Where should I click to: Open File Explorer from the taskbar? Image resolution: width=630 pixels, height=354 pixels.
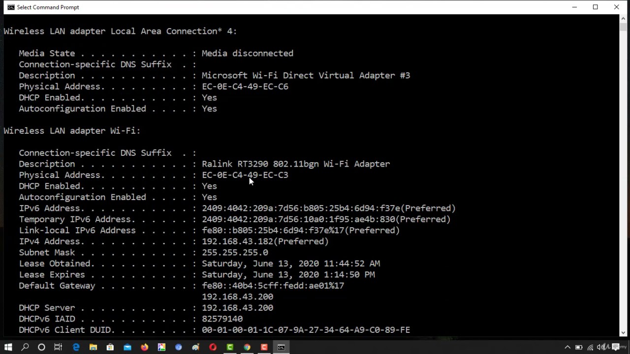click(93, 347)
